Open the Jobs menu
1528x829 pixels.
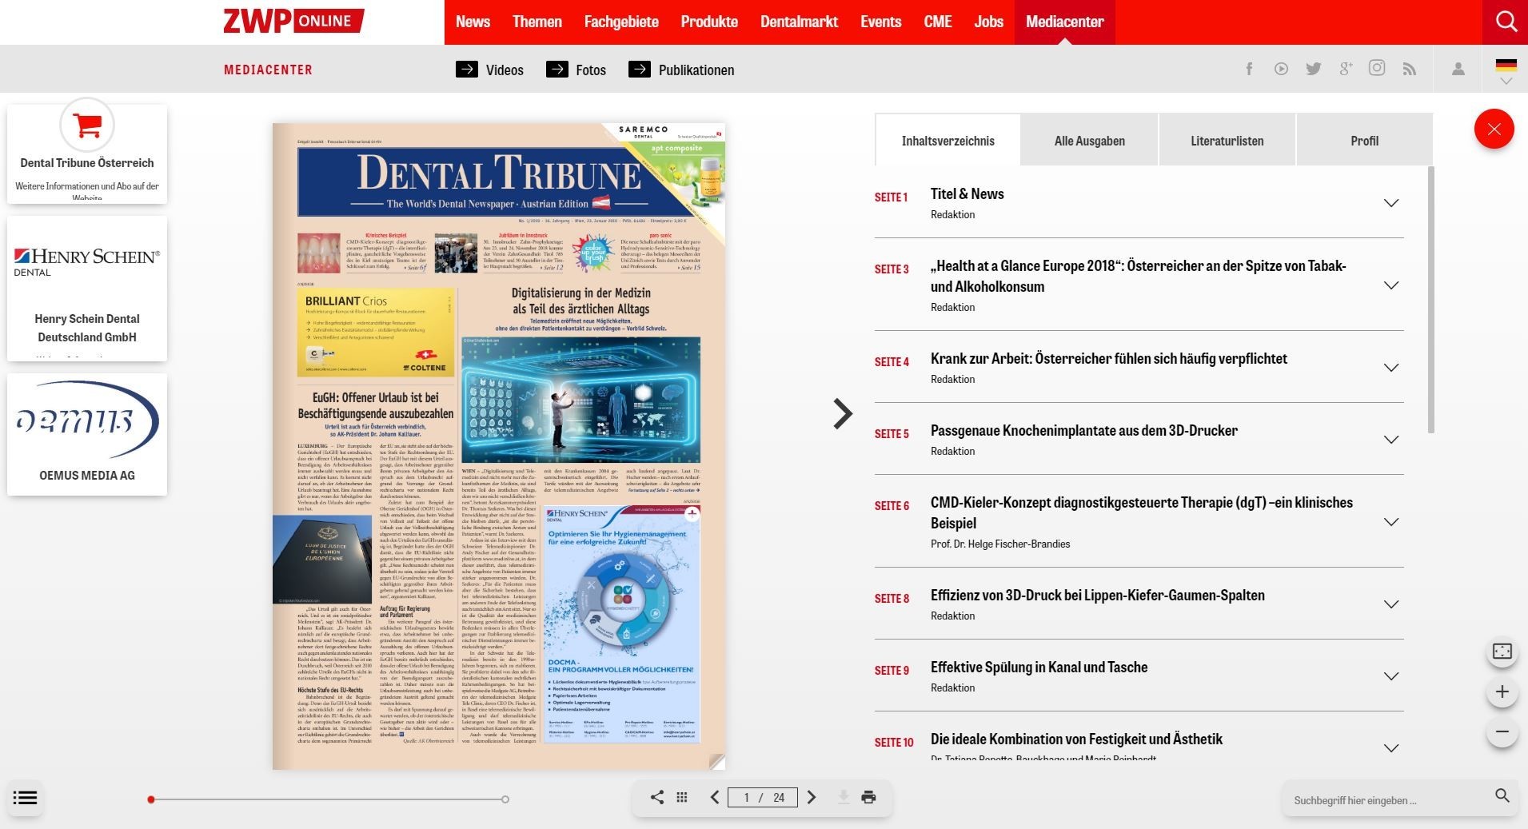pos(988,22)
